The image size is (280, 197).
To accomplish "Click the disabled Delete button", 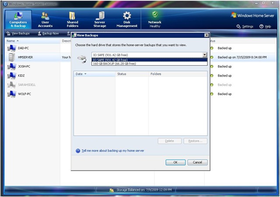I will click(x=169, y=141).
